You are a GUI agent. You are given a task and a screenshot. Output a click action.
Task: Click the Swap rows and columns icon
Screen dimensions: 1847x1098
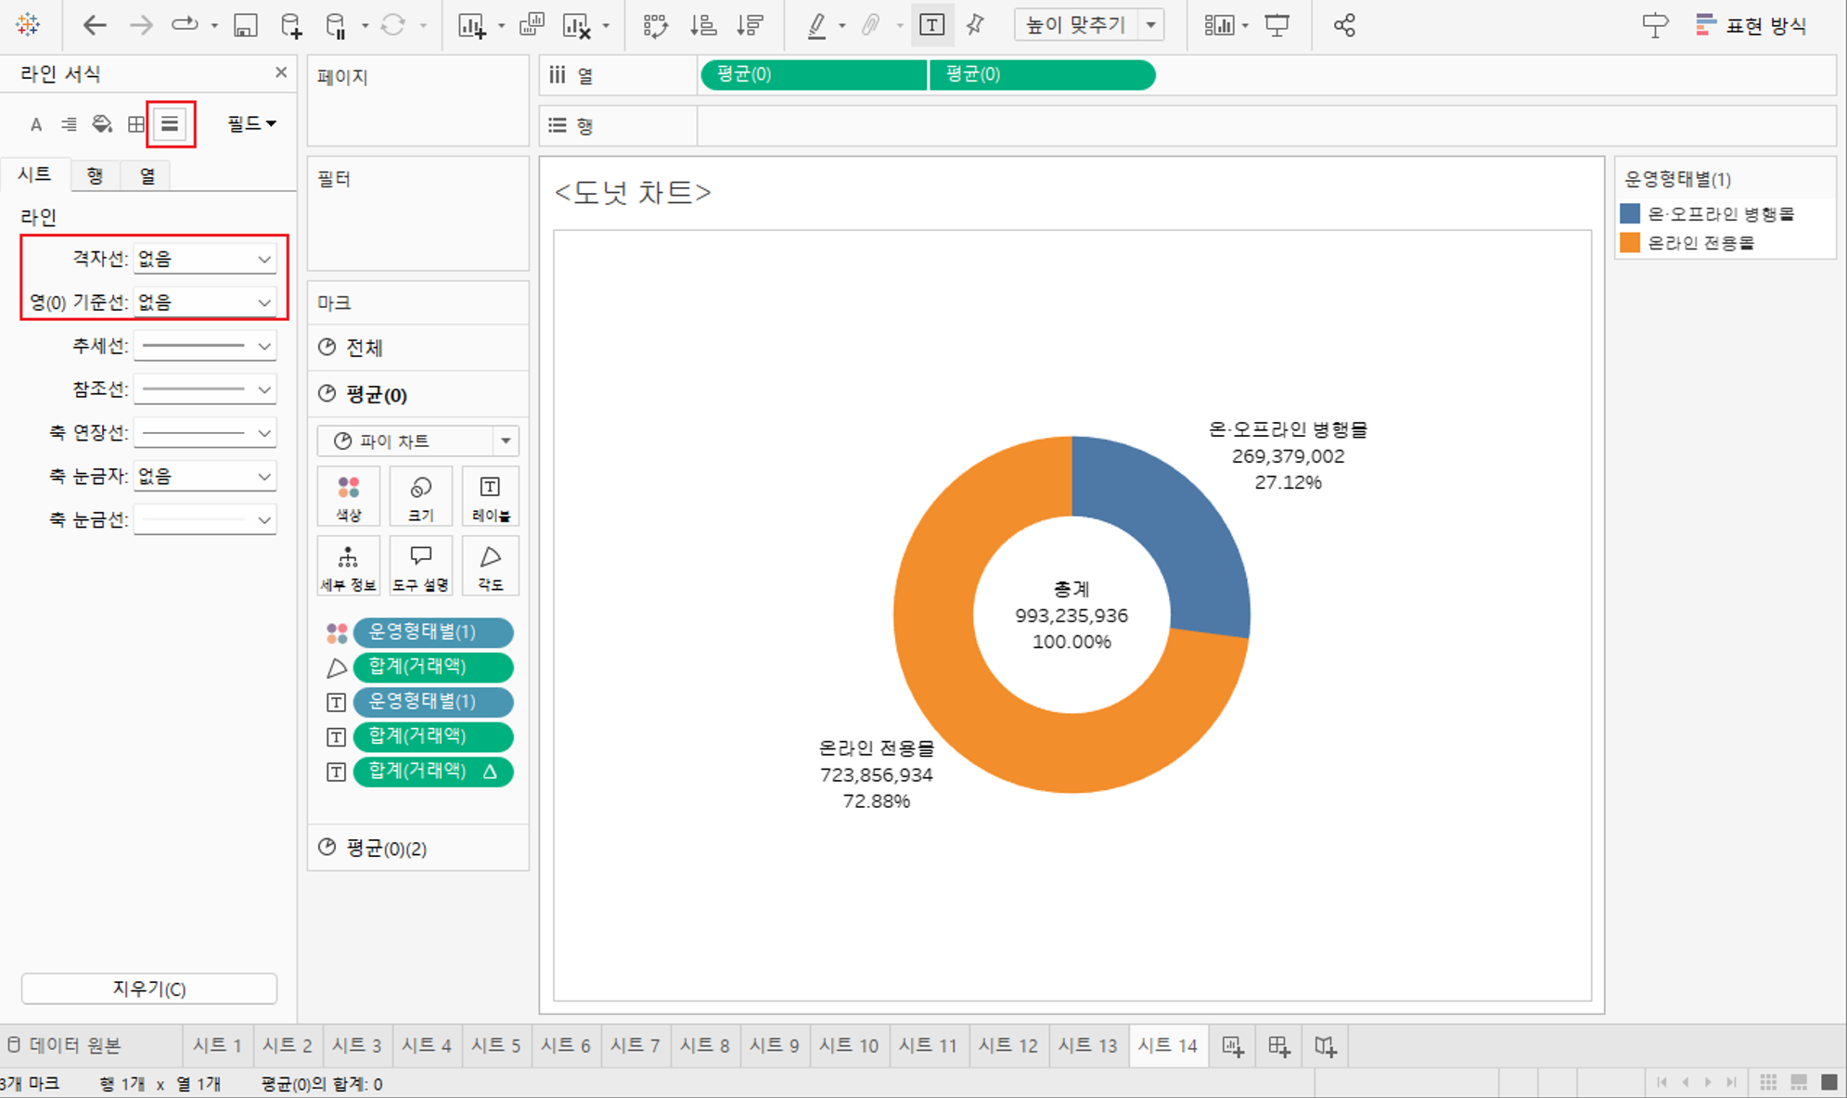655,25
